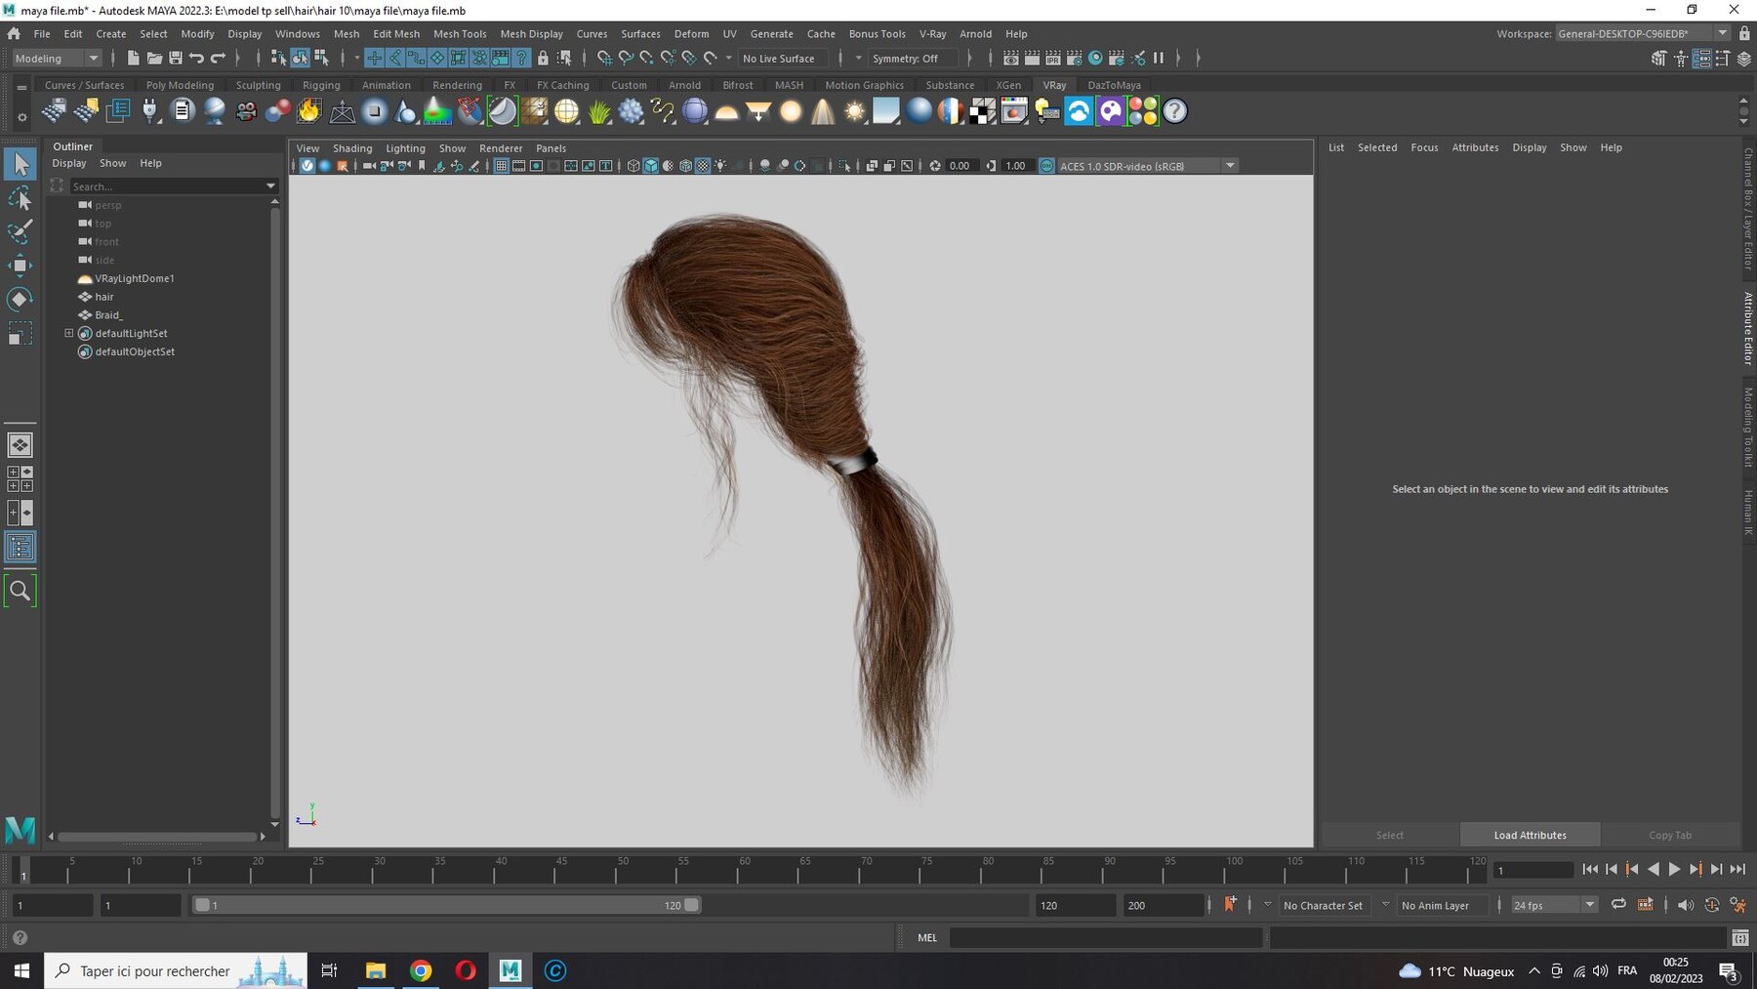The width and height of the screenshot is (1757, 989).
Task: Open the 24 fps frame rate dropdown
Action: [1553, 905]
